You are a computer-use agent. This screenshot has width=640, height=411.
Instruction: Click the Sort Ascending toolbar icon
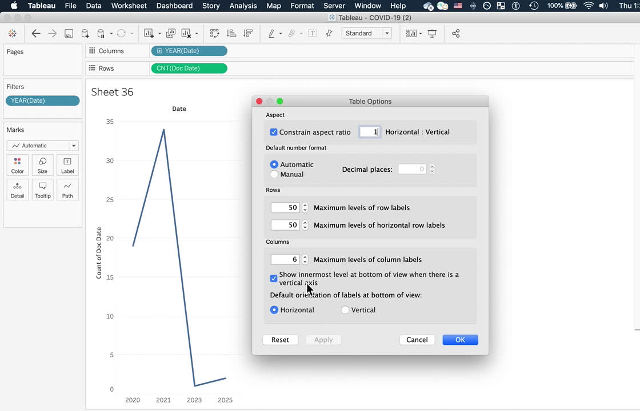(x=231, y=34)
